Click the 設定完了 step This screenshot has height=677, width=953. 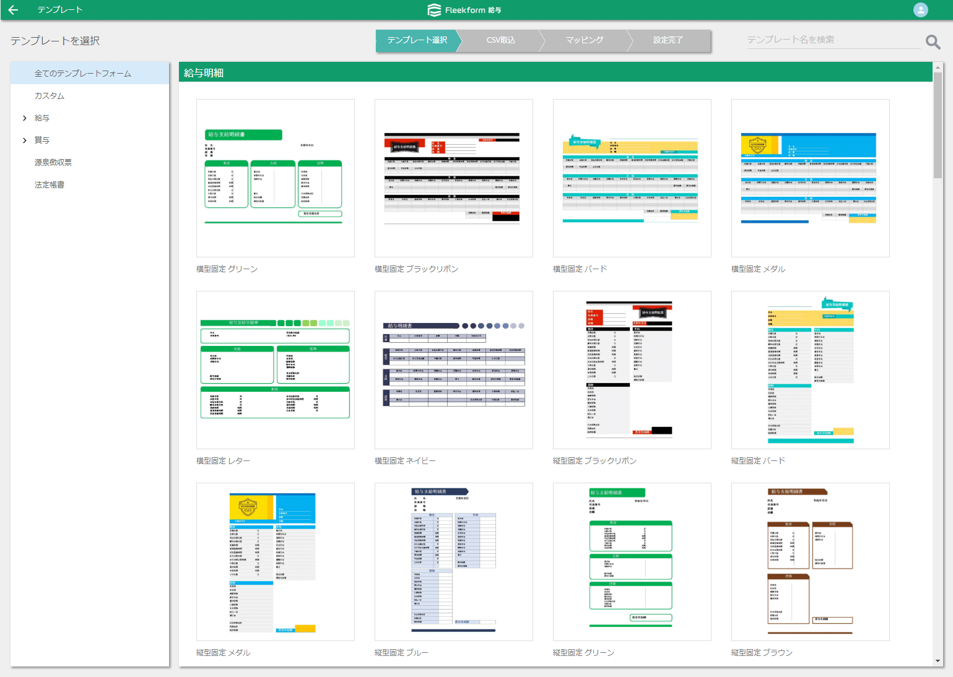(668, 40)
